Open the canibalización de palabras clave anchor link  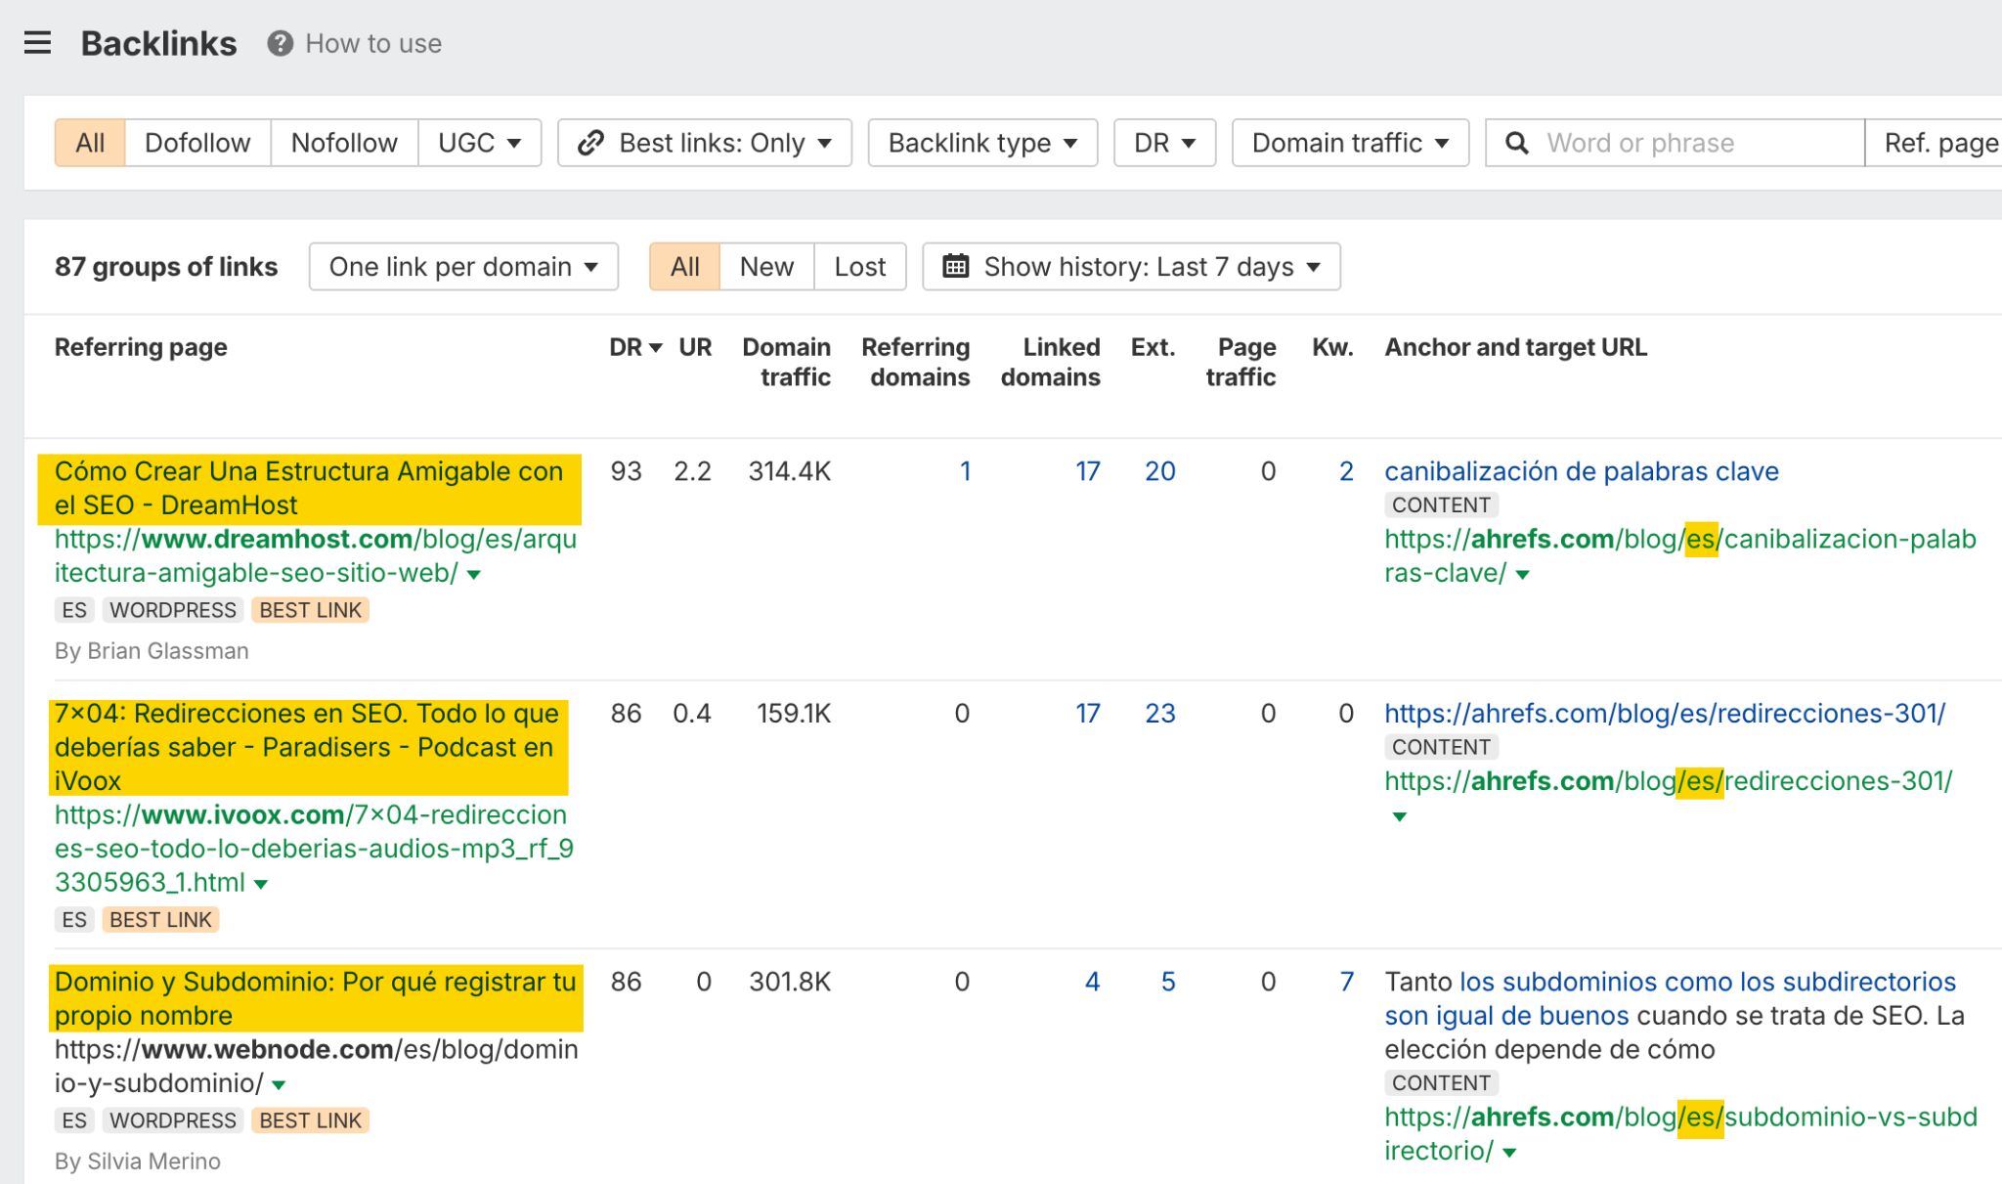click(1580, 471)
